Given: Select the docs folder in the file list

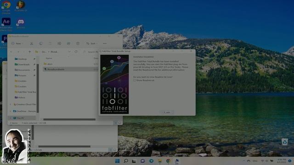Looking at the screenshot, I should (50, 64).
